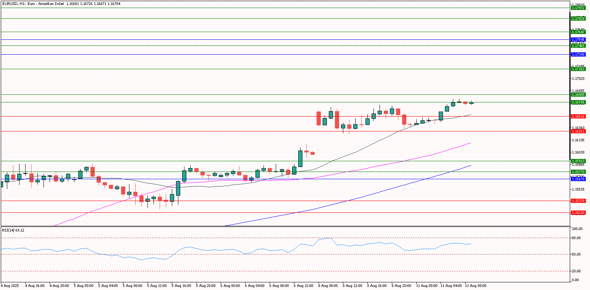Select the 1.17465 green price label
This screenshot has height=290, width=590.
pos(578,45)
